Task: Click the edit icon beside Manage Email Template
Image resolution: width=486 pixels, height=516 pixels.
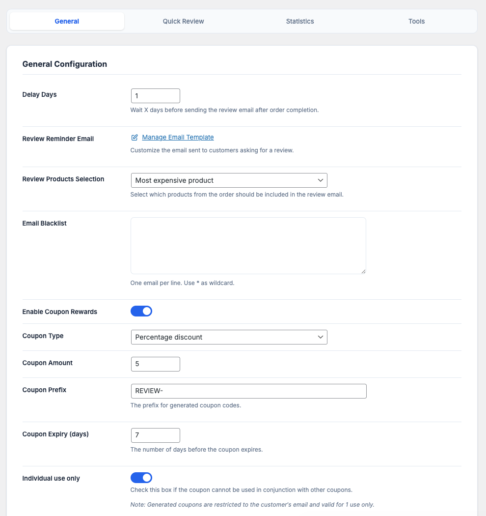Action: (135, 138)
